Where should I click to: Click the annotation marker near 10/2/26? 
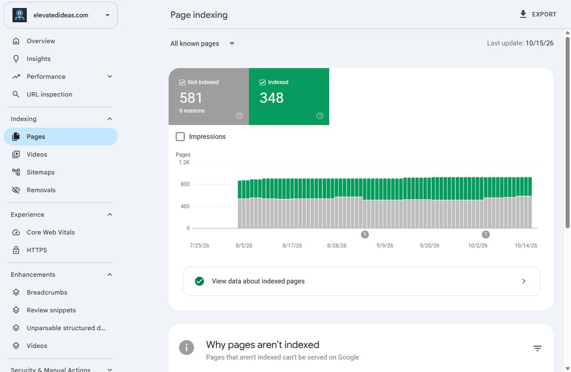(x=485, y=235)
